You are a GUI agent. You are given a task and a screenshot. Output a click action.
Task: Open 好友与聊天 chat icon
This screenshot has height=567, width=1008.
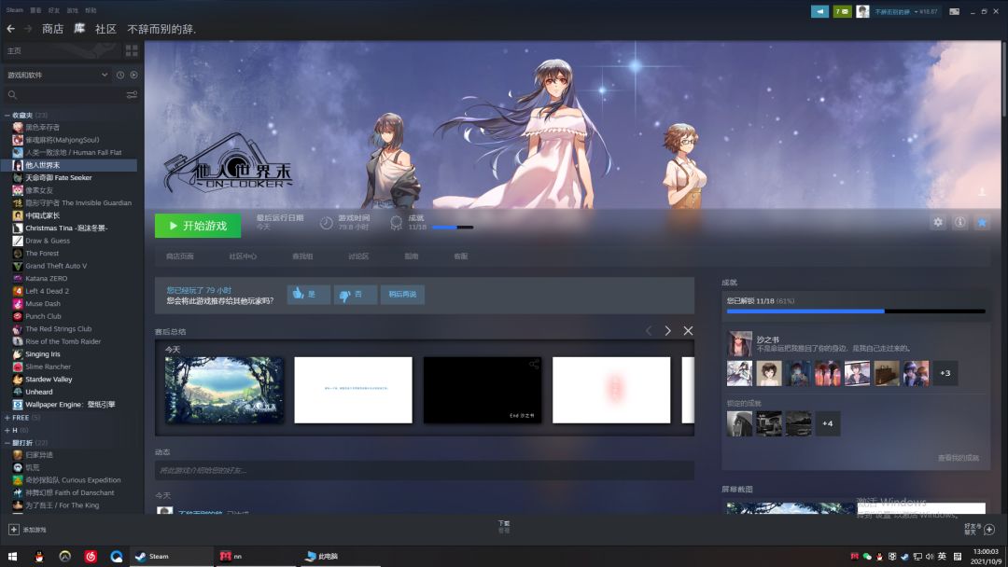[x=989, y=529]
